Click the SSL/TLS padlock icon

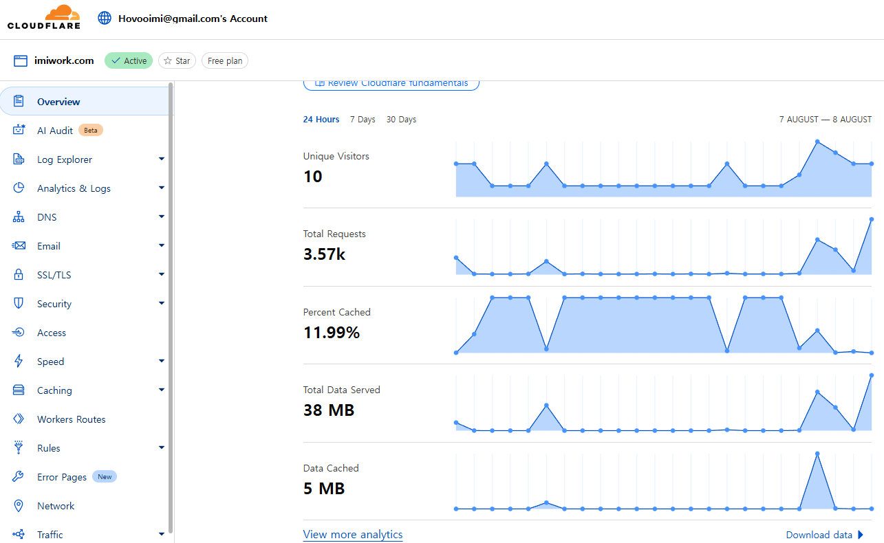click(19, 275)
